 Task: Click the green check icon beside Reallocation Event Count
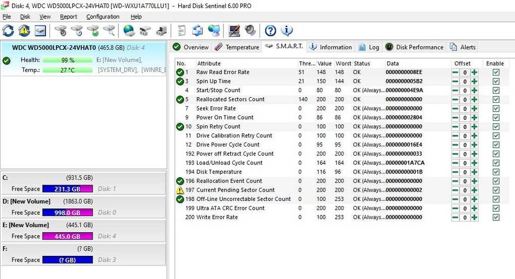pos(180,181)
